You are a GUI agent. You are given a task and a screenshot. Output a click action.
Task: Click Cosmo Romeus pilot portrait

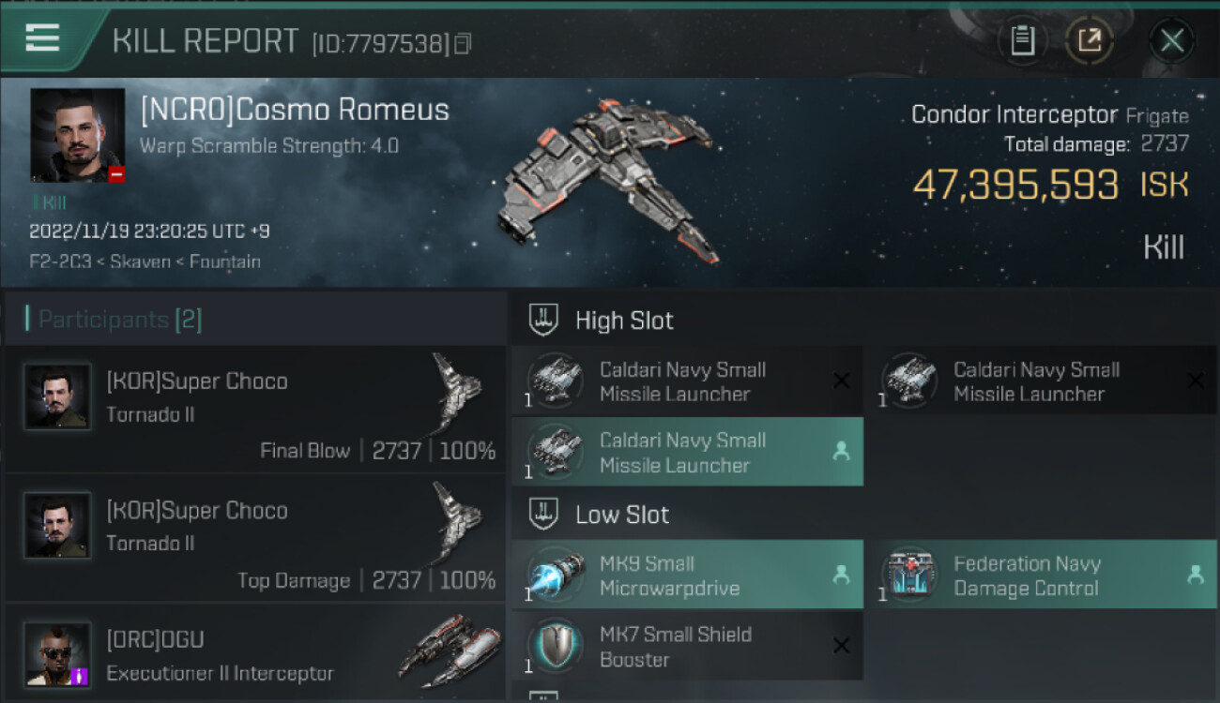coord(77,135)
